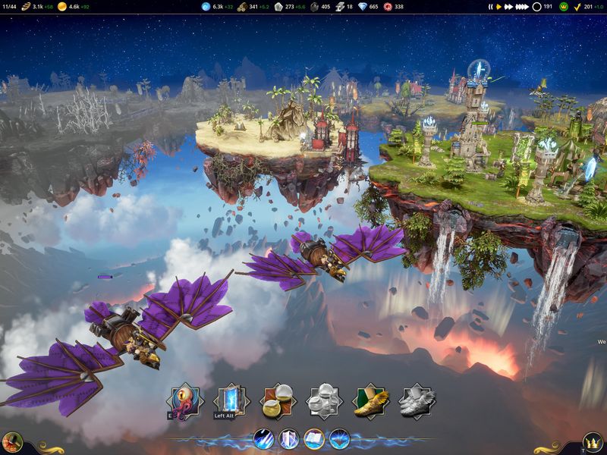Click the stone amount 273

290,7
